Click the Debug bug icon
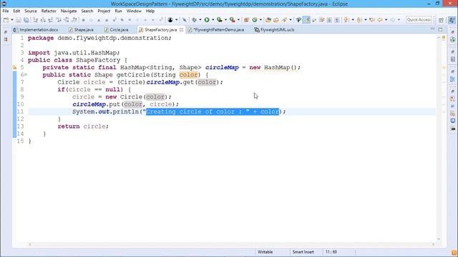Viewport: 458px width, 257px height. coord(194,20)
